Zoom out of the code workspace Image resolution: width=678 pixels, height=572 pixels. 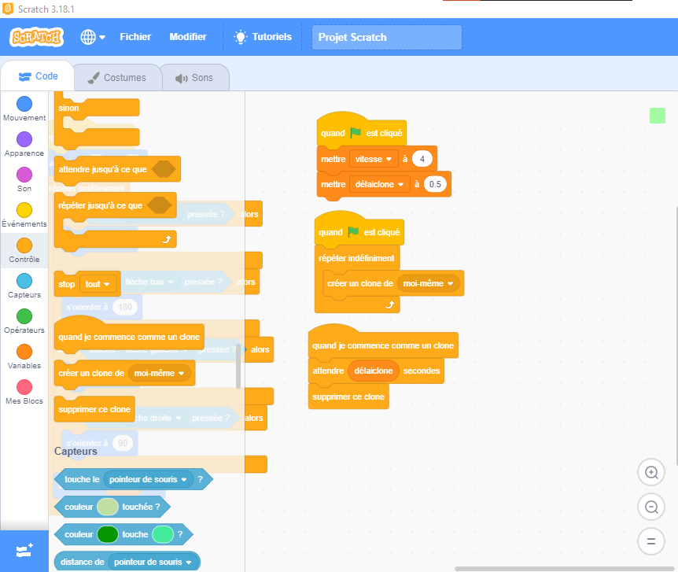(x=650, y=507)
